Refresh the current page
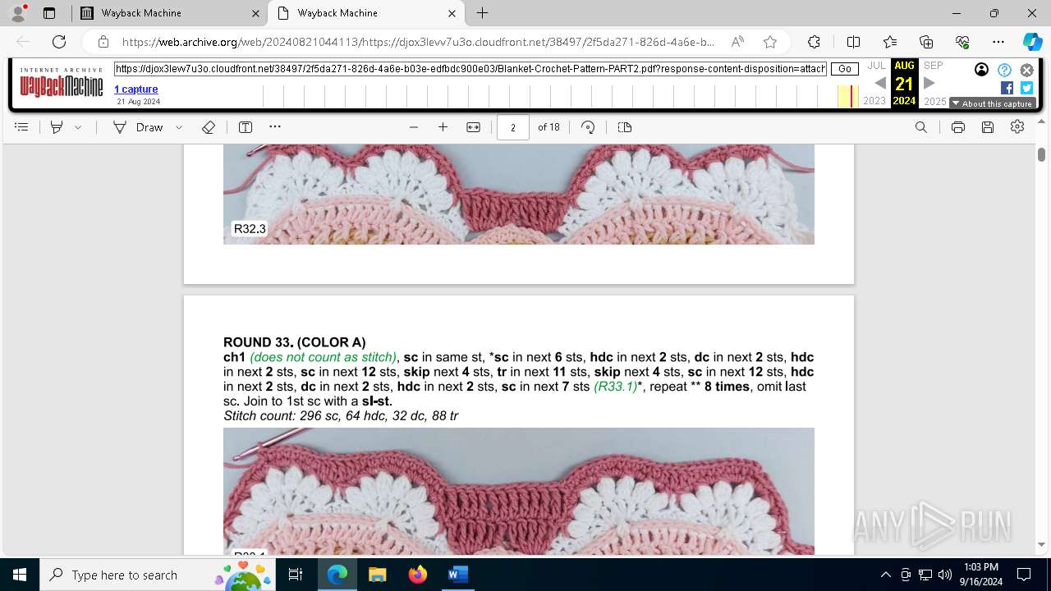This screenshot has height=591, width=1051. 59,42
